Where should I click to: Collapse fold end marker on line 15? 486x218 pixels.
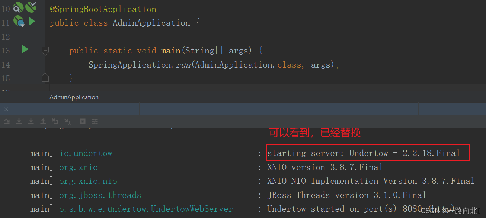point(45,77)
